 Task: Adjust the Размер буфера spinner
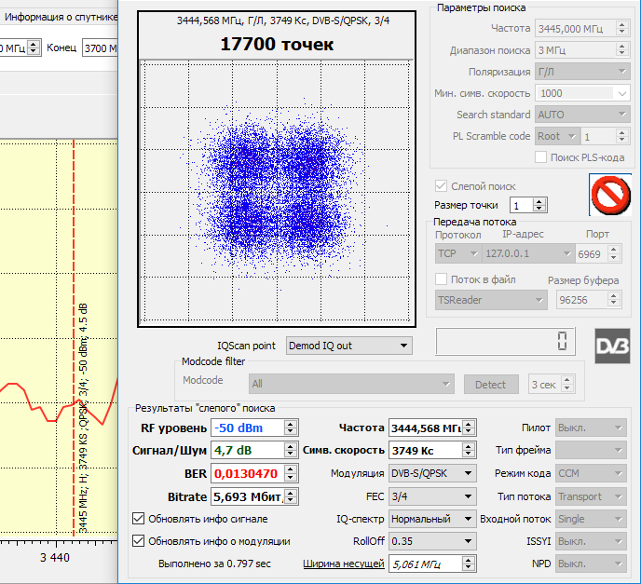pos(614,300)
